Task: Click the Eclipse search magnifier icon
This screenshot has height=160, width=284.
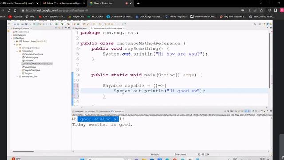Action: pos(255,24)
